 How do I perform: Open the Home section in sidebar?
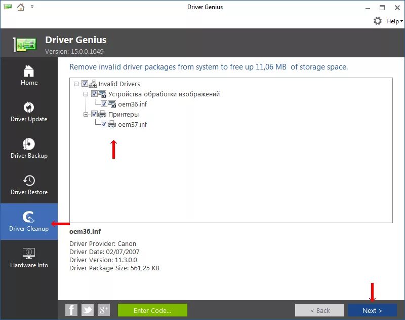click(29, 75)
